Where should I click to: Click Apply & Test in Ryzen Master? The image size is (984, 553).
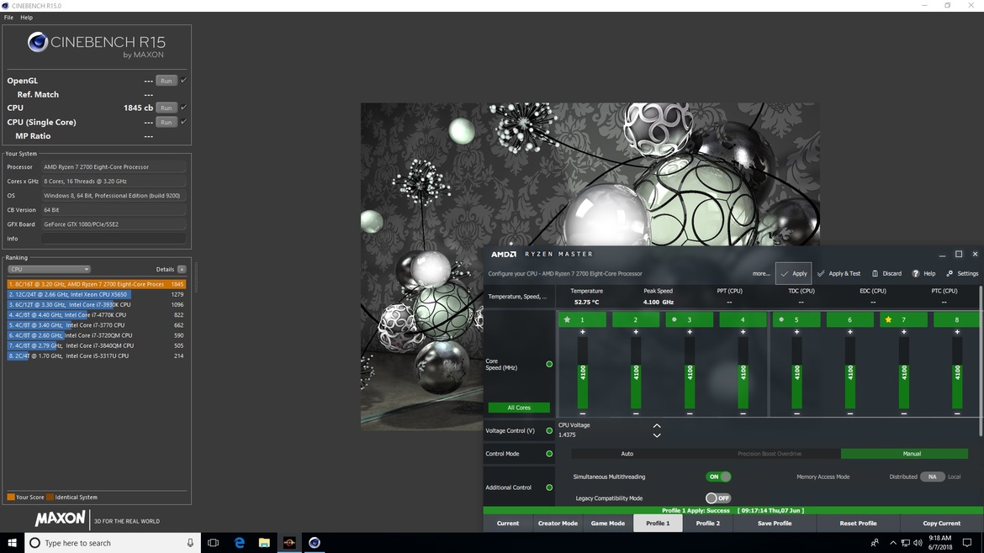tap(839, 273)
